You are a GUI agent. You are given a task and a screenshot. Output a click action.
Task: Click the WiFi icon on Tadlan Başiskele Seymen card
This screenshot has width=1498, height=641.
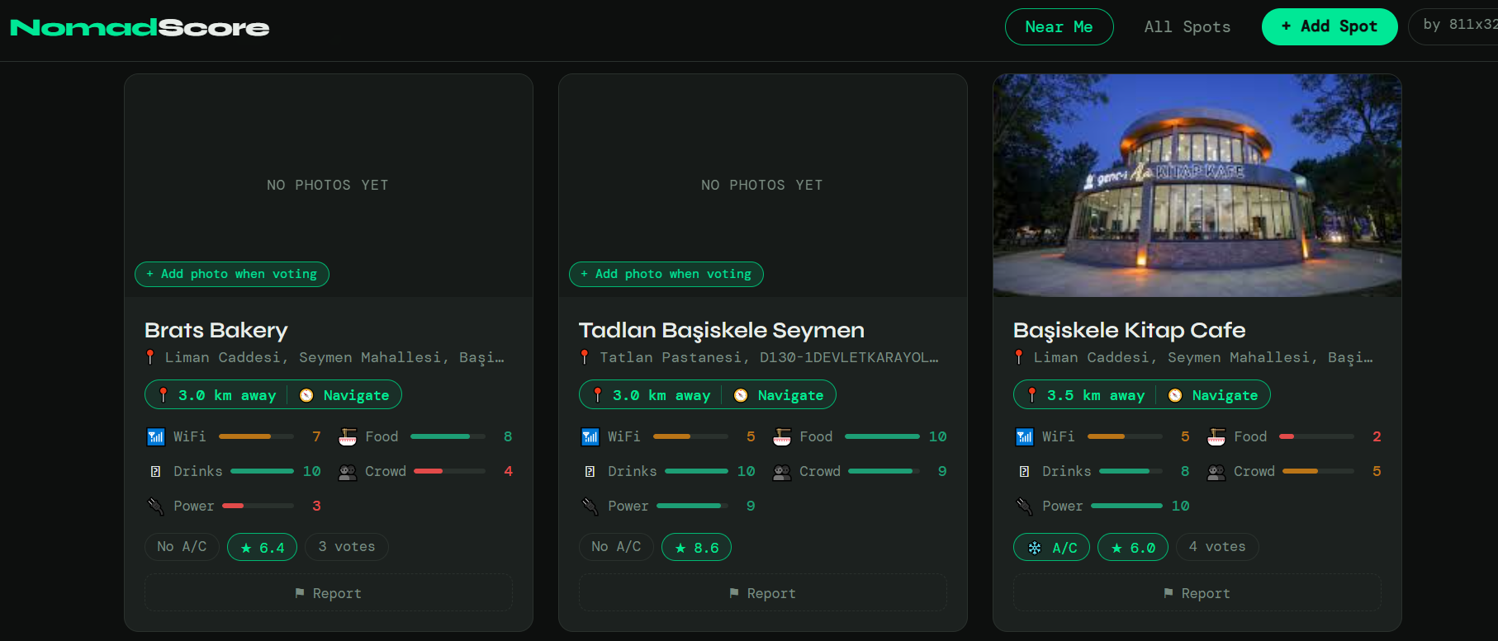tap(590, 436)
